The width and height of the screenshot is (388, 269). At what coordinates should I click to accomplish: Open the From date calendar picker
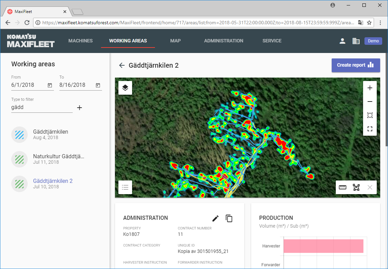[x=50, y=85]
